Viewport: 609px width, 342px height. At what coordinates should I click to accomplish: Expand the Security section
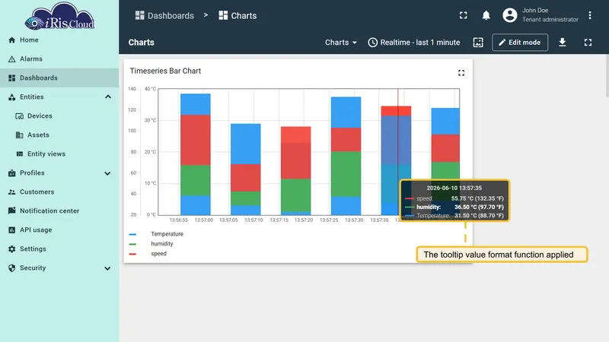(x=107, y=268)
